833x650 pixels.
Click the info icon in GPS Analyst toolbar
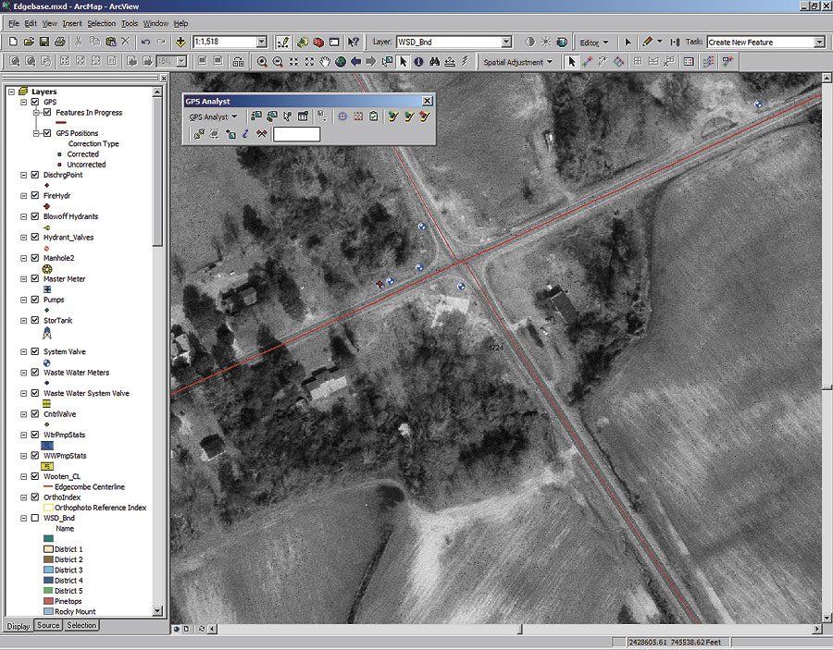click(x=245, y=134)
